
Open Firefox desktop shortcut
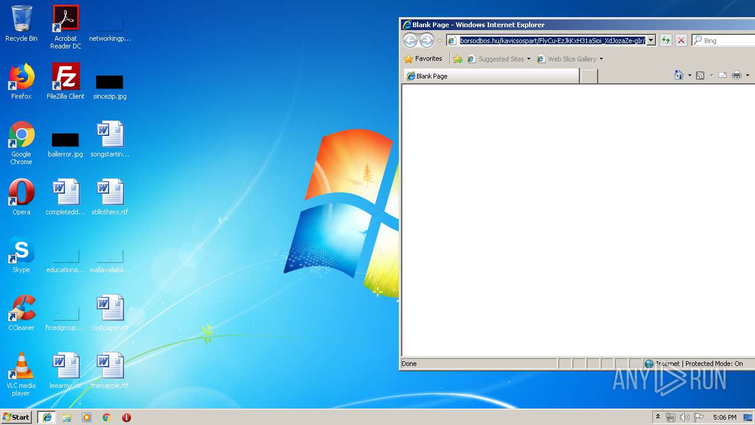tap(21, 81)
